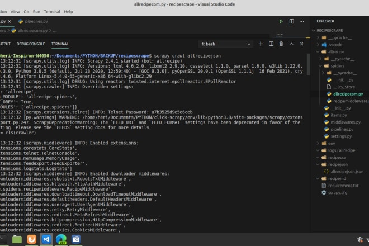Close the allrecipecom.py editor tab

pos(10,21)
